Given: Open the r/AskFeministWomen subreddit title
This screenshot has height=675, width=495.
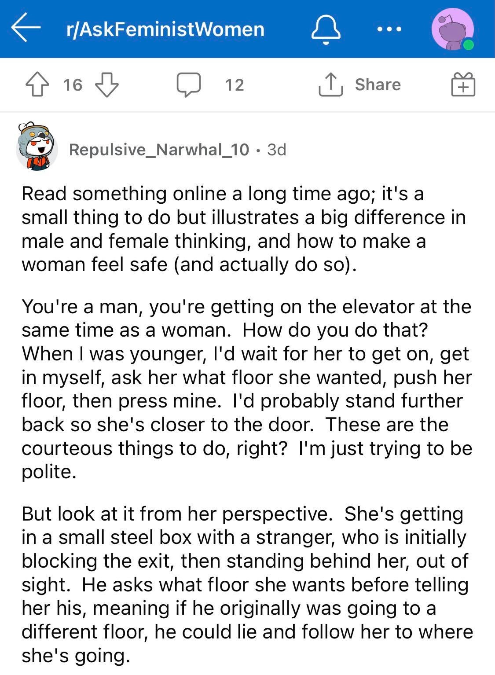Looking at the screenshot, I should (x=165, y=29).
